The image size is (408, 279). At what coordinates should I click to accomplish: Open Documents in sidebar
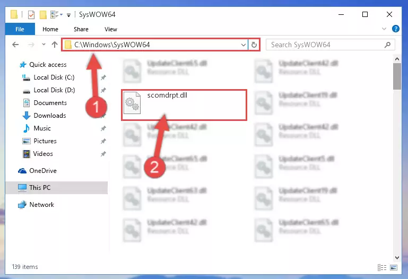50,103
